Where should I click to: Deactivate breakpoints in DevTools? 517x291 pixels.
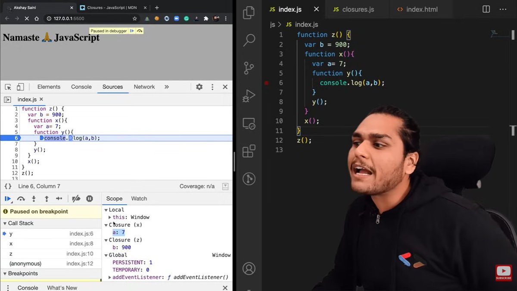[76, 199]
